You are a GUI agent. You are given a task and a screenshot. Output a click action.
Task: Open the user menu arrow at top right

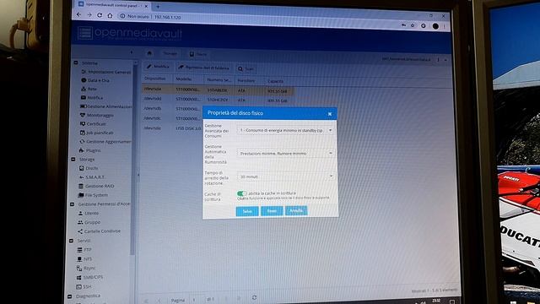(x=445, y=60)
